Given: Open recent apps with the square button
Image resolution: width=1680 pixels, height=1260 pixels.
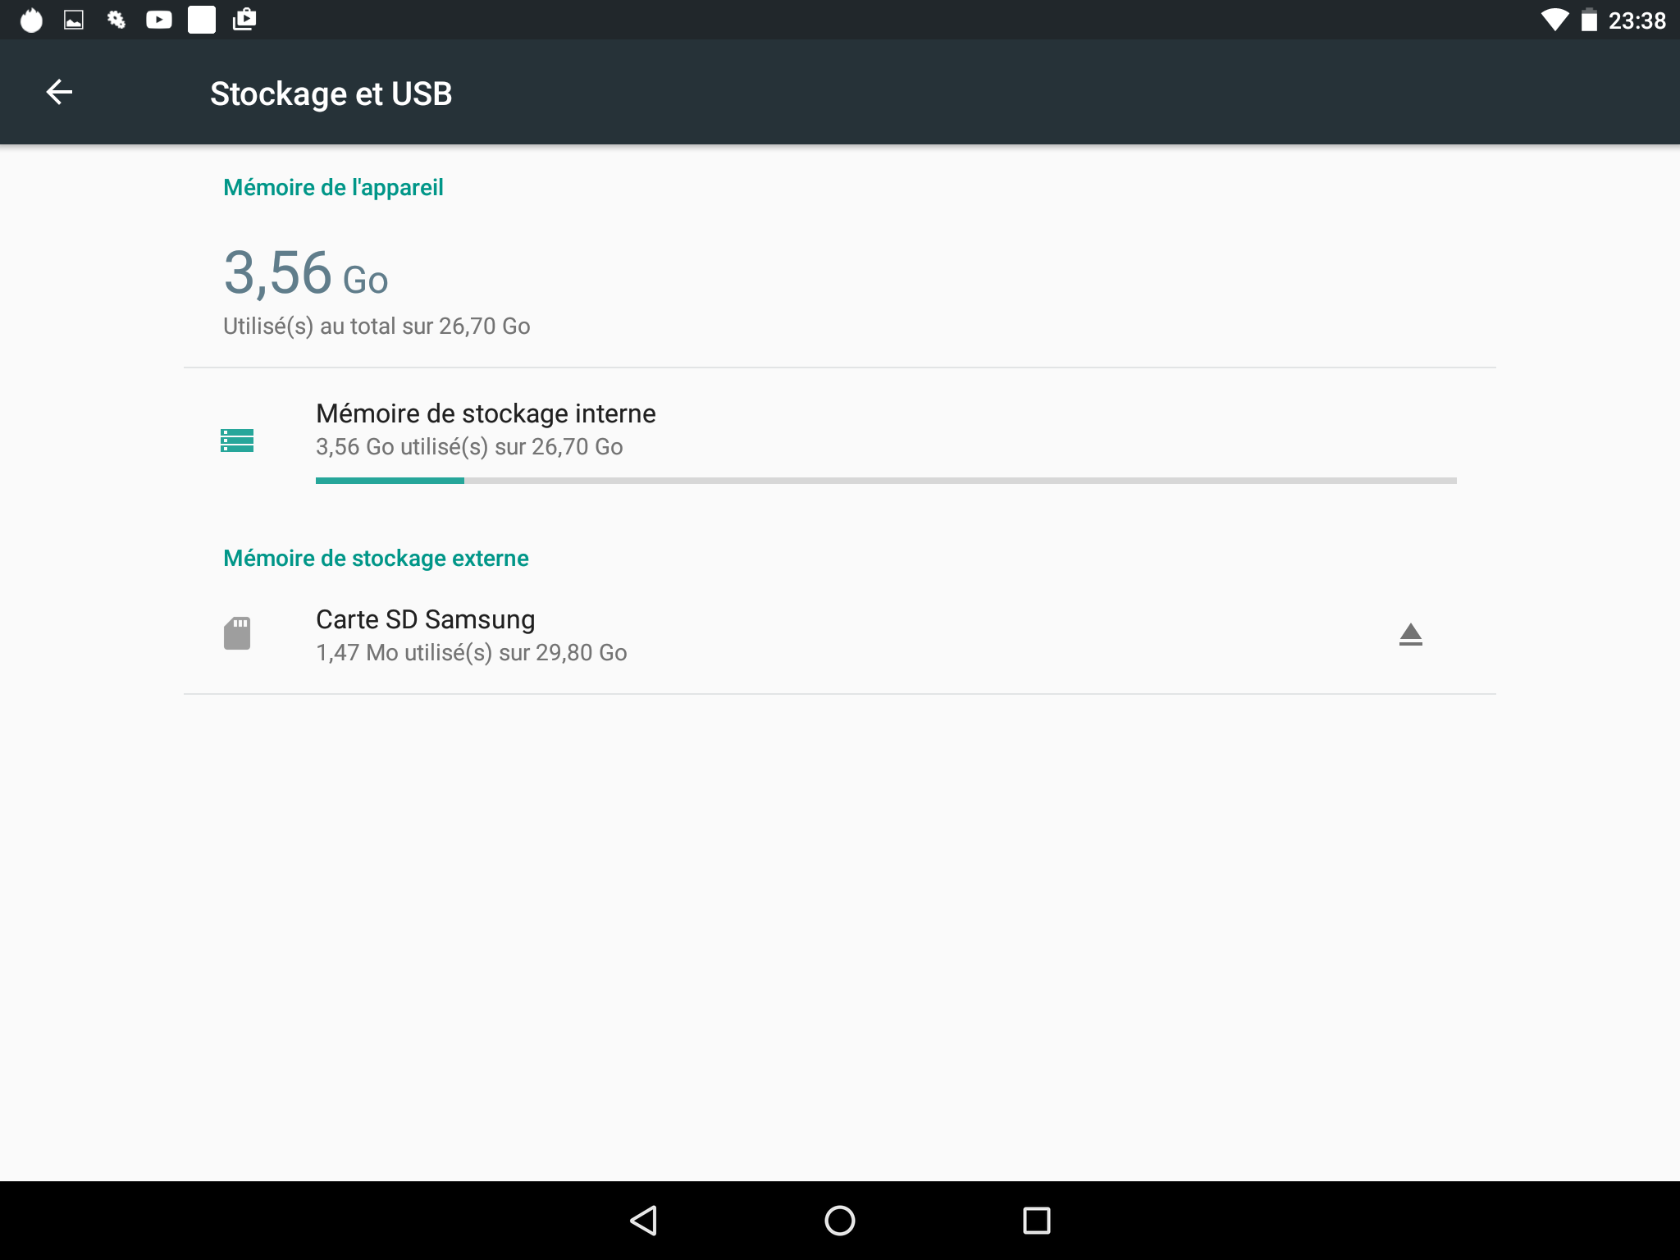Looking at the screenshot, I should click(x=1036, y=1221).
